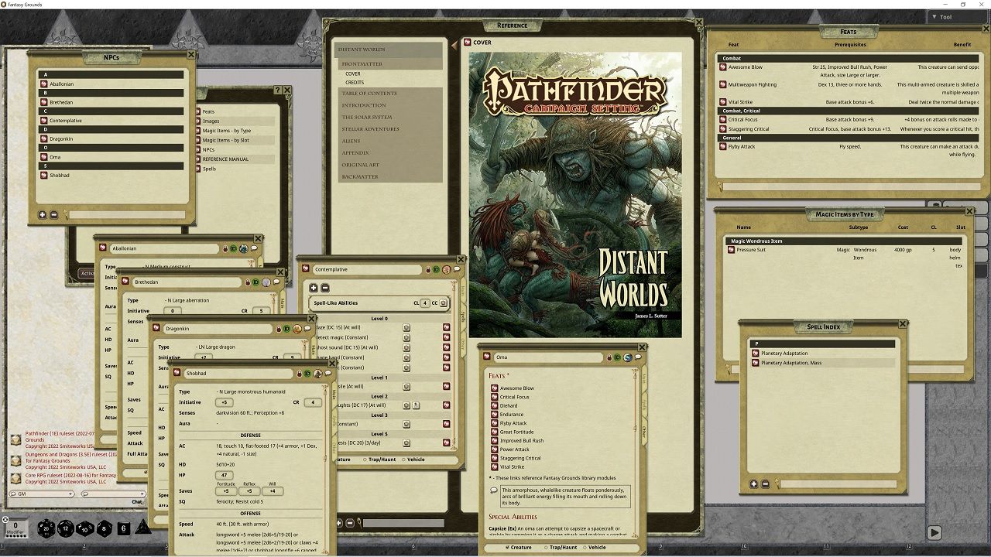Open the Power Attack link icon in Oma sheet
991x557 pixels.
(495, 449)
